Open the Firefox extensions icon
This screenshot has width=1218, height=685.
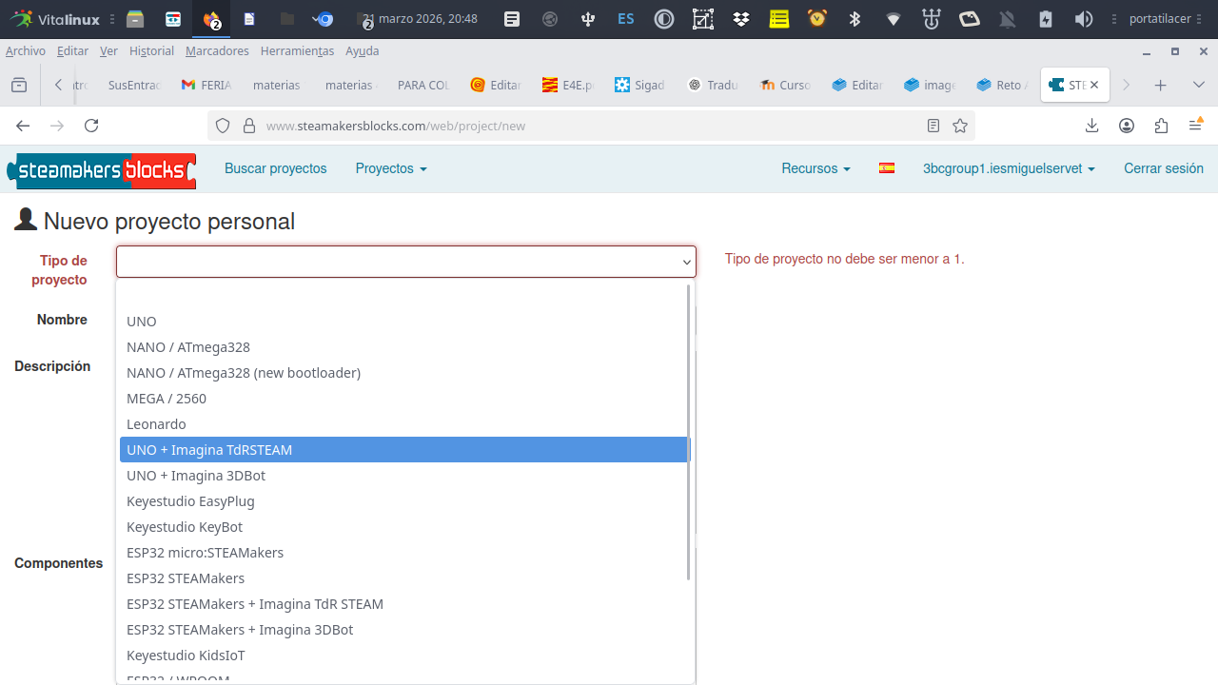pyautogui.click(x=1161, y=126)
